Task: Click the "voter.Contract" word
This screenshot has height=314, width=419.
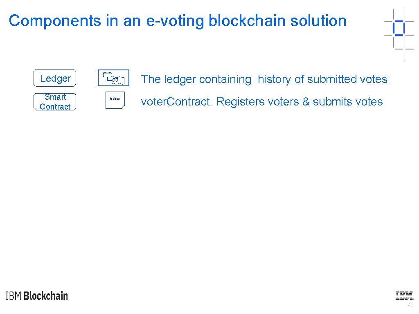Action: point(176,102)
